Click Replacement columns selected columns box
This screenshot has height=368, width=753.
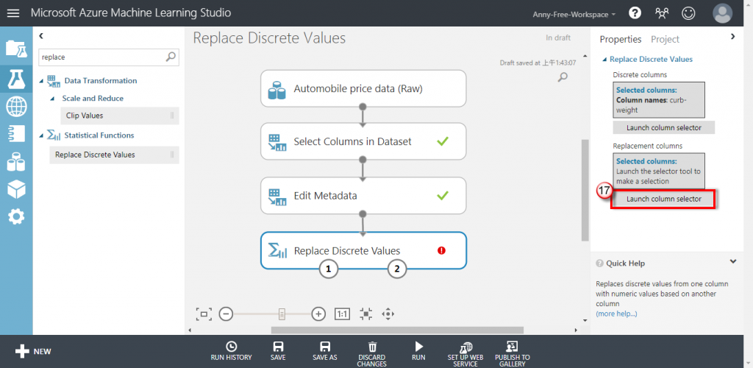659,171
